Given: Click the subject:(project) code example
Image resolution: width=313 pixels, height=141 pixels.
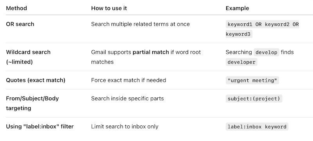Looking at the screenshot, I should click(254, 99).
